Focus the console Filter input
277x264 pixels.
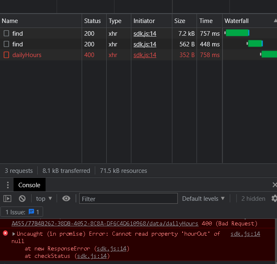point(128,198)
